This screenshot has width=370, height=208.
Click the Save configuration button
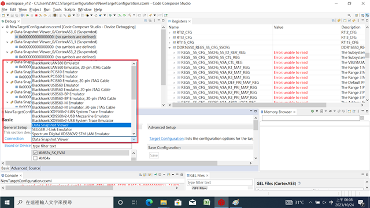click(x=154, y=155)
